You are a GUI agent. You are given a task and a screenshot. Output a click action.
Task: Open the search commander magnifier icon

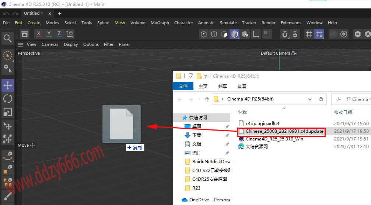8,39
